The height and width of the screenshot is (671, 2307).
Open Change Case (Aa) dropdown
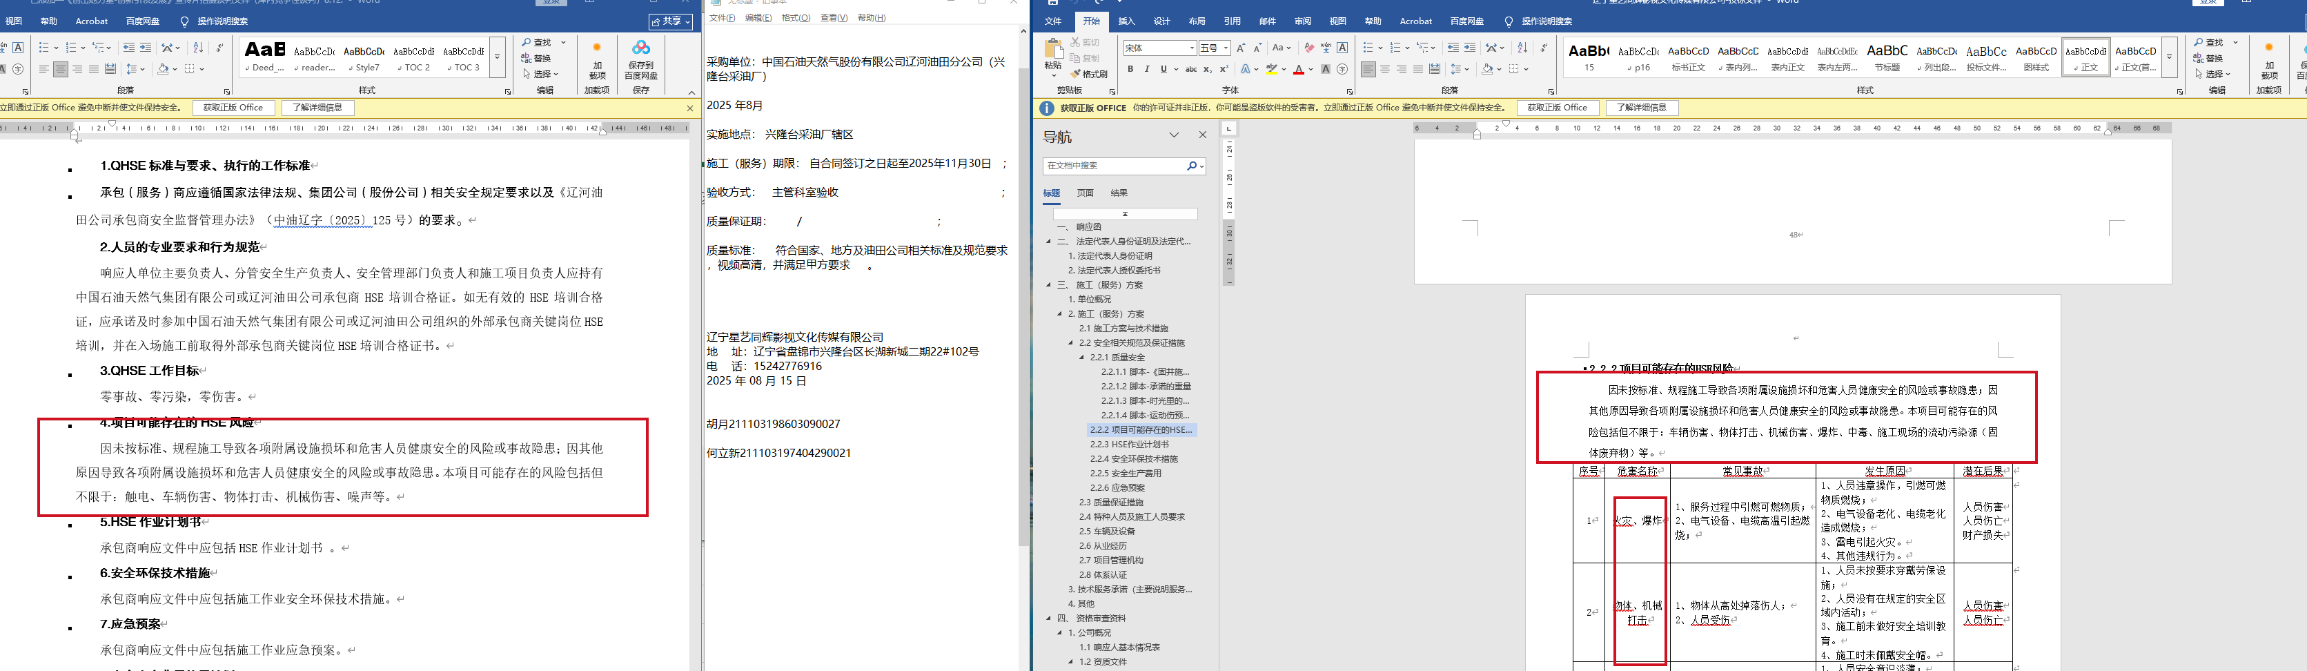tap(1282, 48)
